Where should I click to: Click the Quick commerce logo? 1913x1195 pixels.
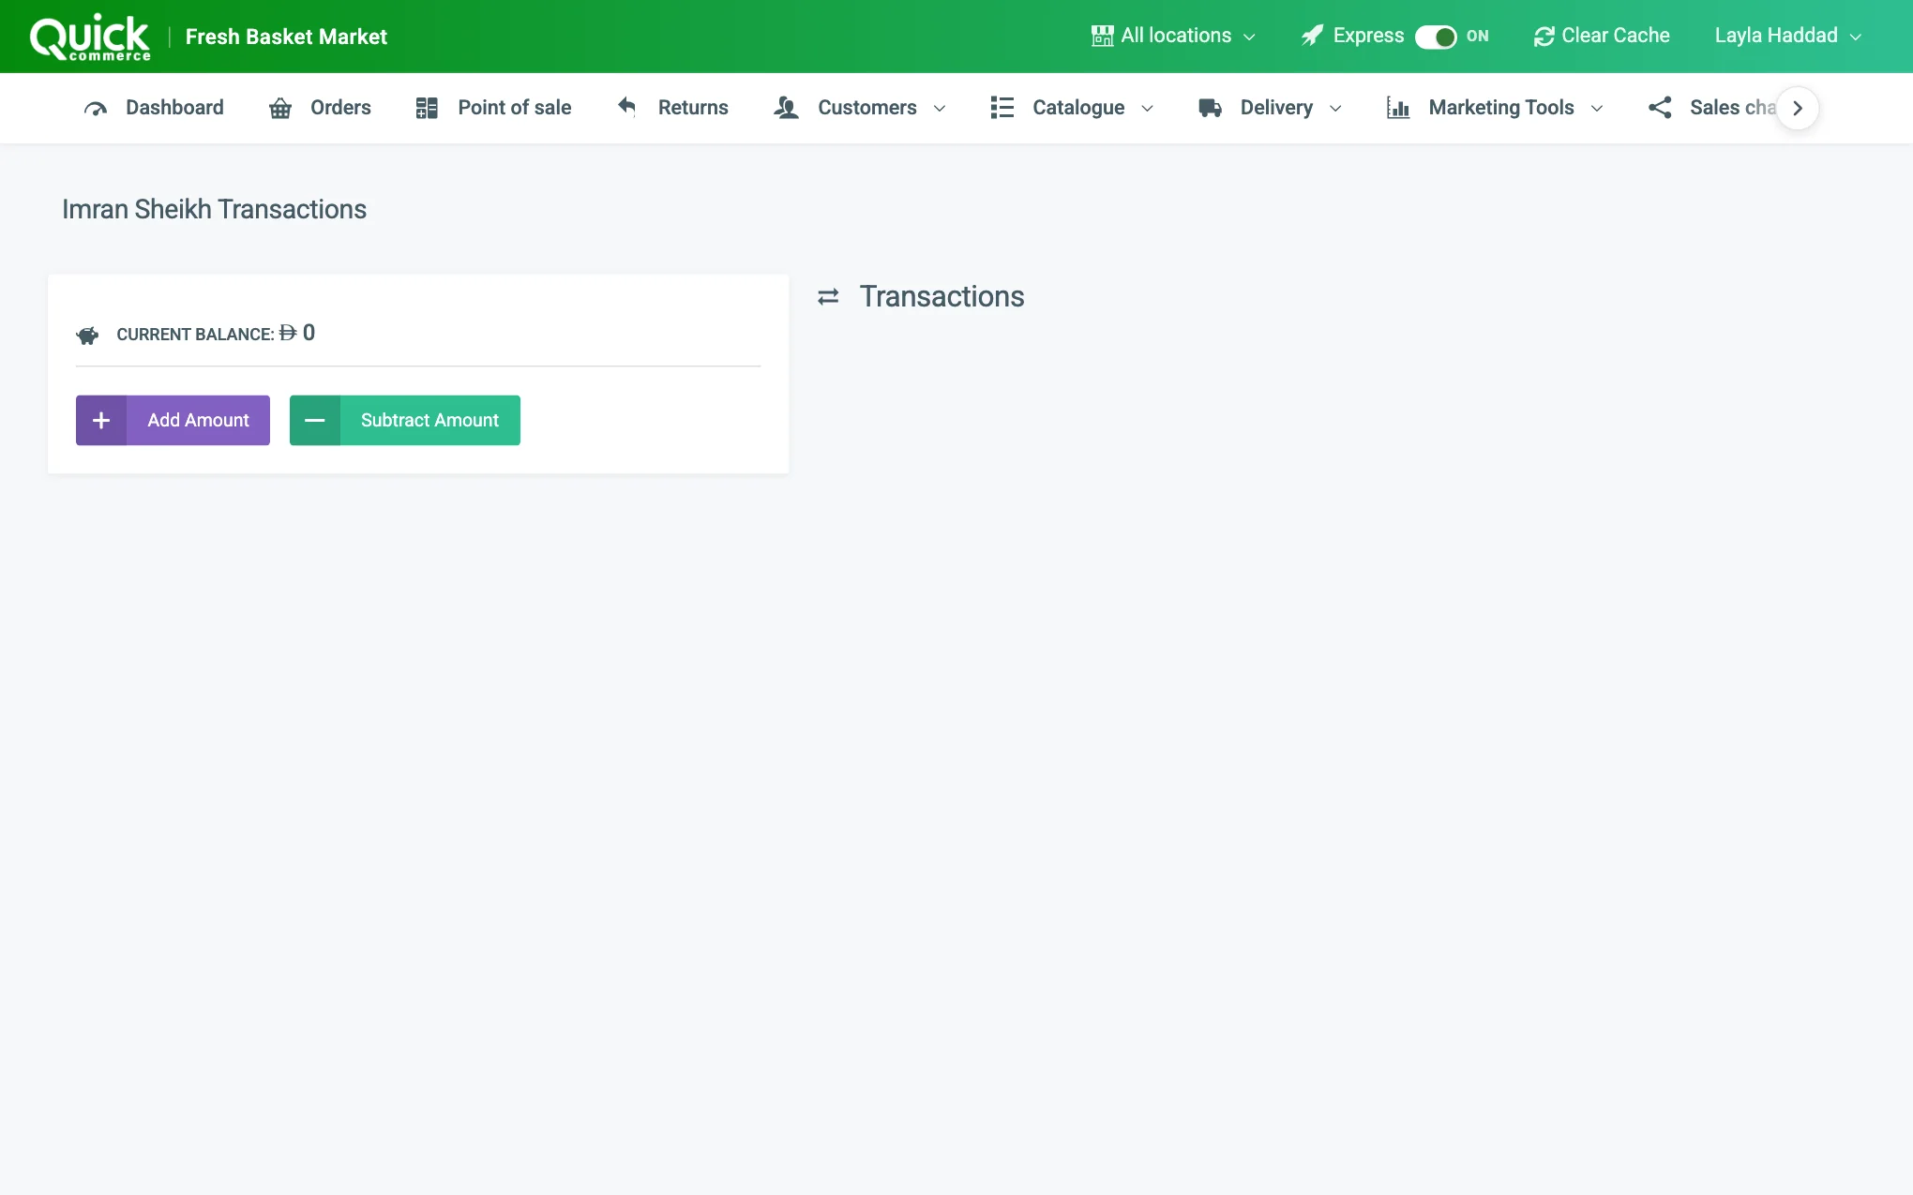click(x=90, y=37)
